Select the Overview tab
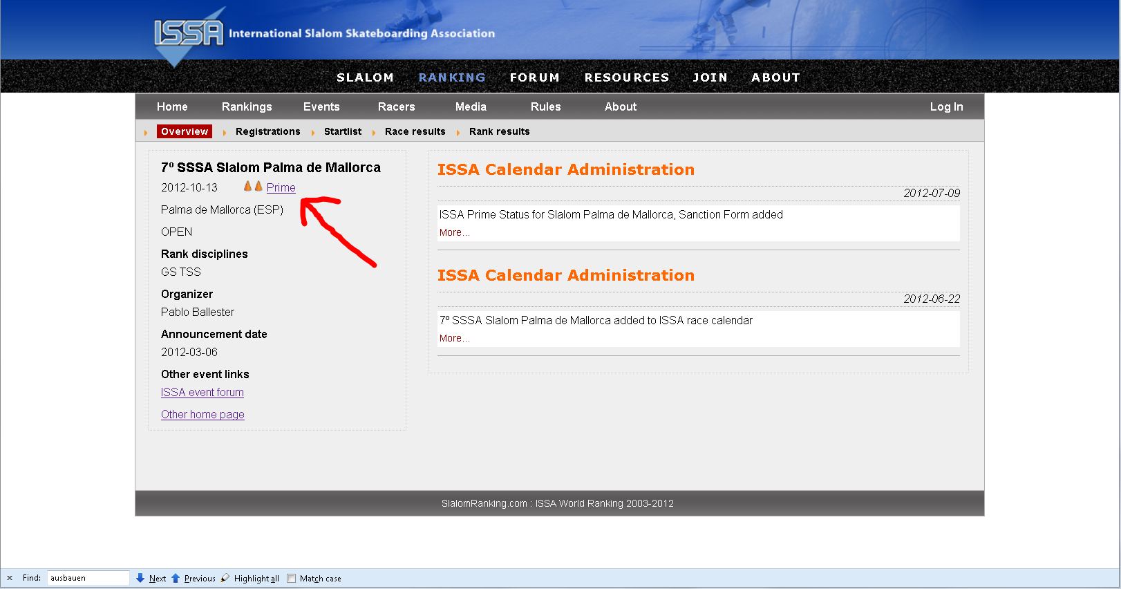The image size is (1121, 589). pyautogui.click(x=185, y=131)
